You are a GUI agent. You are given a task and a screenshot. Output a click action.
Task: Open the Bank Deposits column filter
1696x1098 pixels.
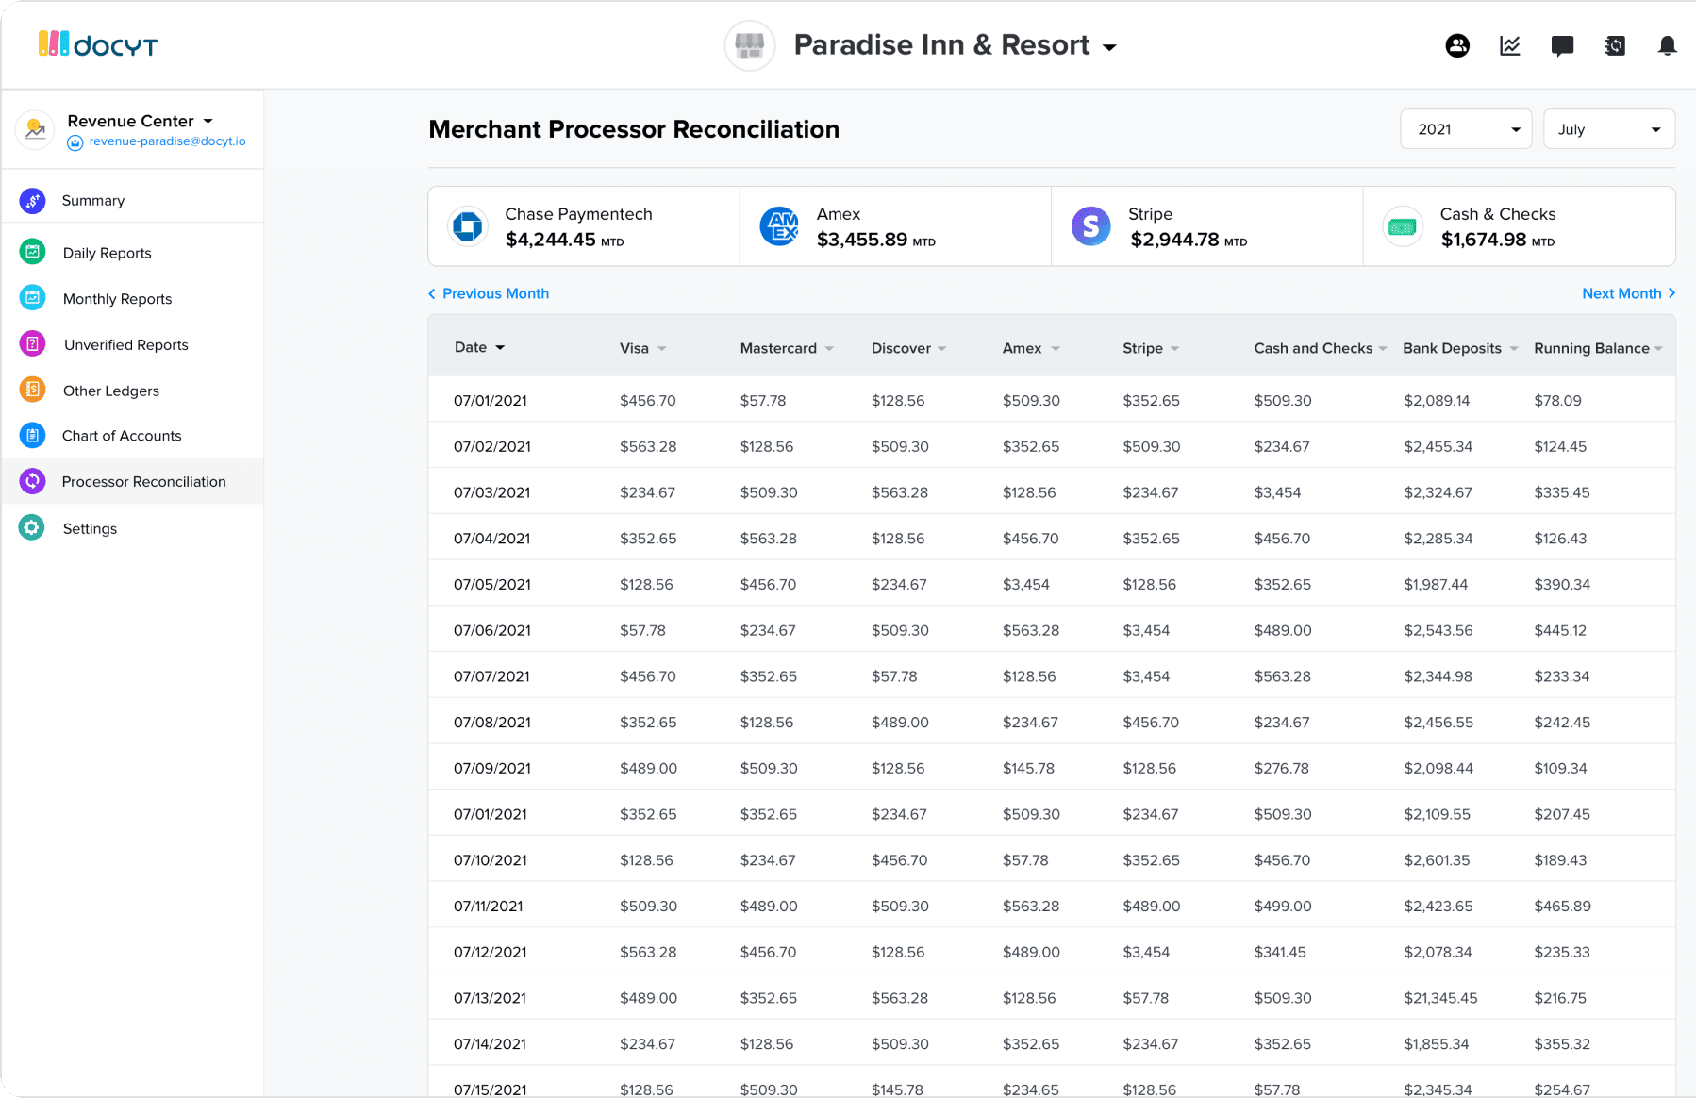[1514, 349]
